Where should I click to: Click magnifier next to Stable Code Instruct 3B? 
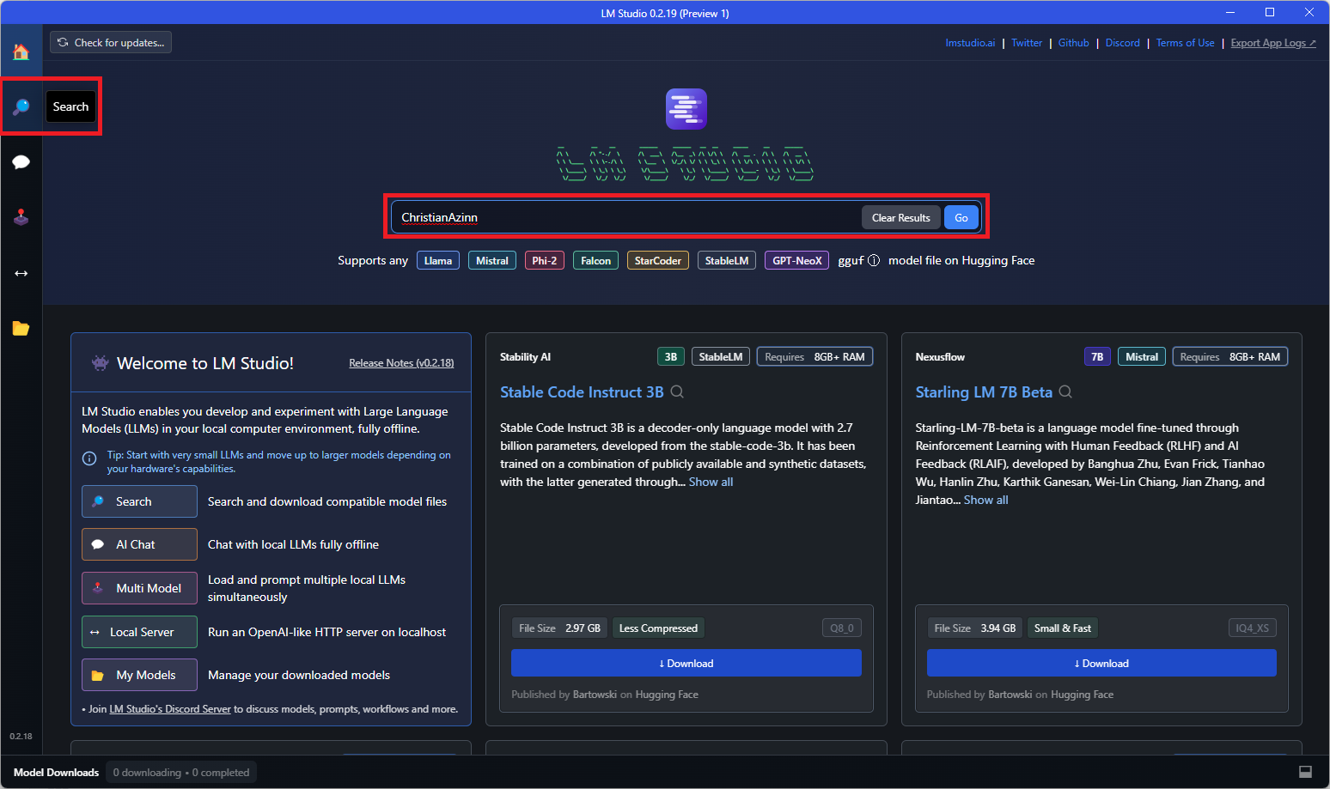tap(677, 392)
